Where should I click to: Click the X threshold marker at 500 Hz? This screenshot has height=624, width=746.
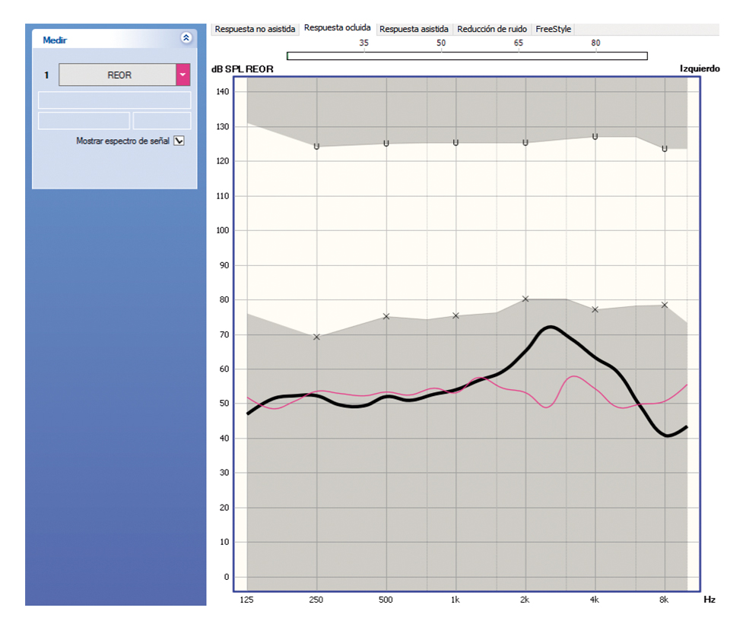point(386,316)
